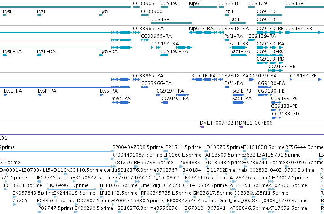Select the Psf1 gene label
The image size is (324, 214).
pyautogui.click(x=229, y=11)
